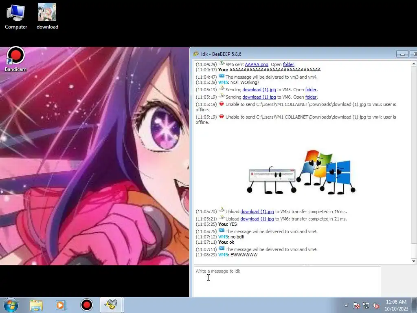Open folder link in VM5 sending line
This screenshot has height=313, width=417.
(311, 90)
